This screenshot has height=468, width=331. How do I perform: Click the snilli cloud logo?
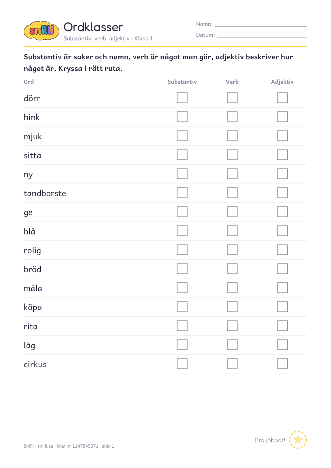pyautogui.click(x=41, y=30)
